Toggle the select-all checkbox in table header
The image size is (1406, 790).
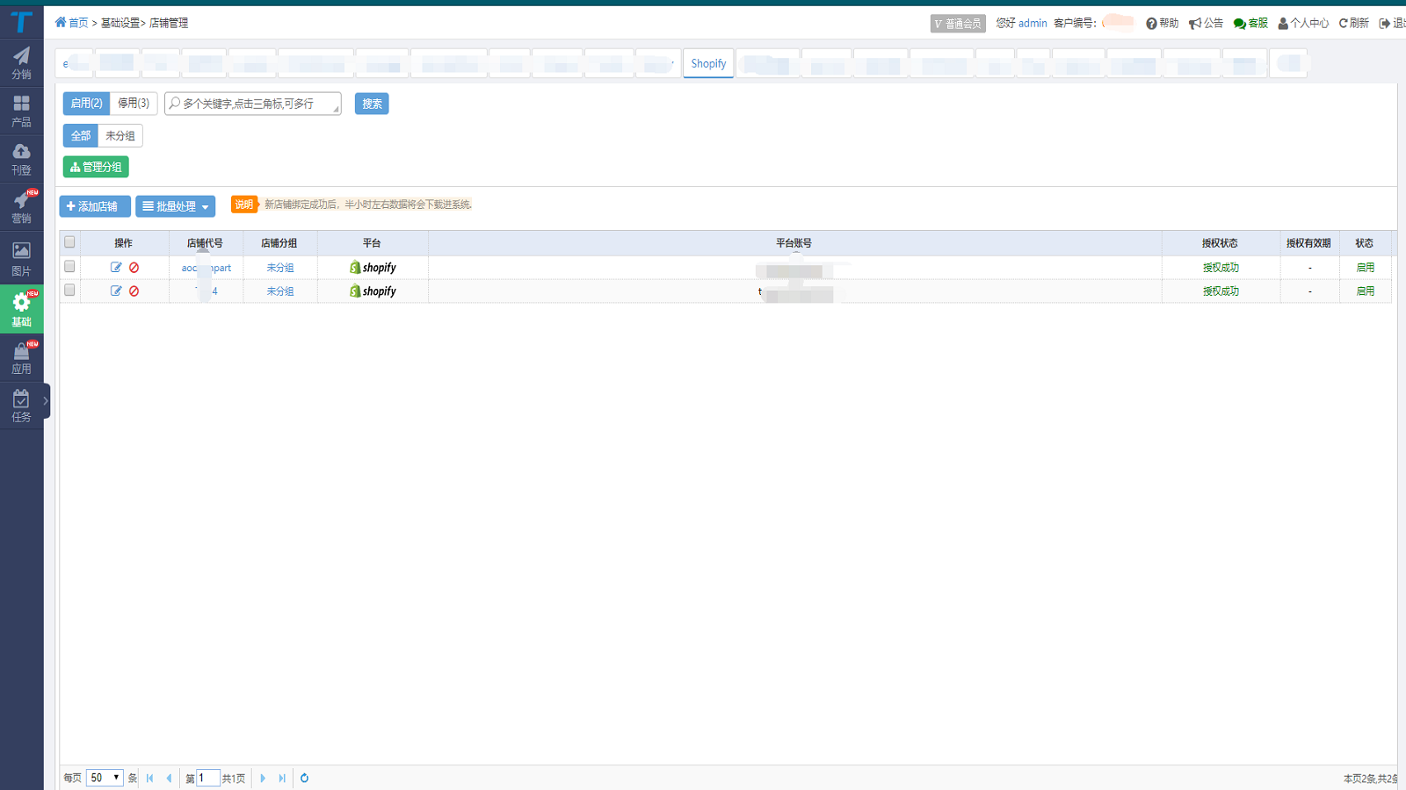(69, 242)
